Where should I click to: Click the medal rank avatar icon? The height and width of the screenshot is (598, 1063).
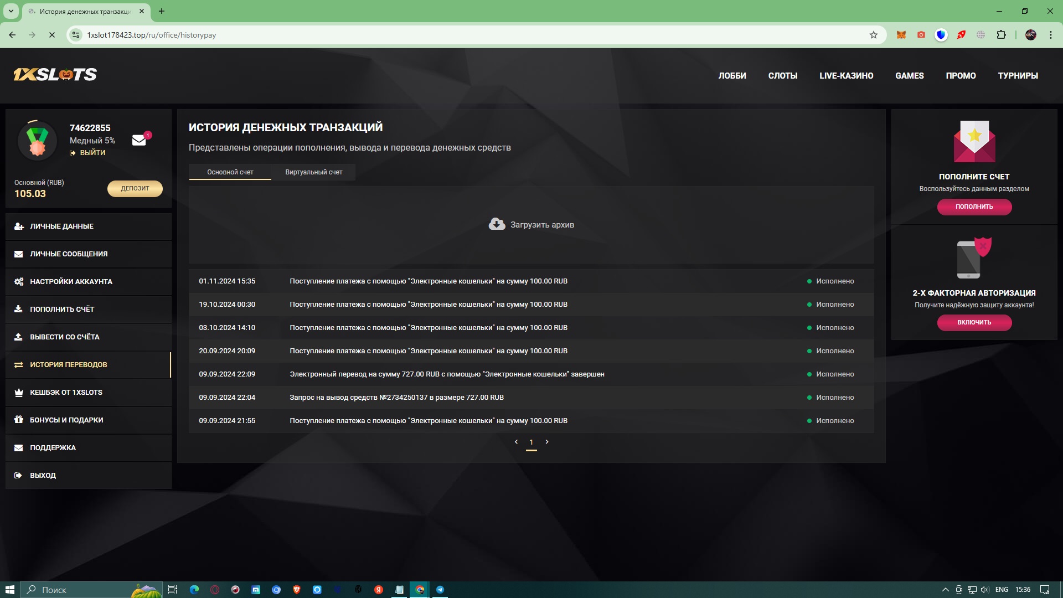[x=37, y=141]
